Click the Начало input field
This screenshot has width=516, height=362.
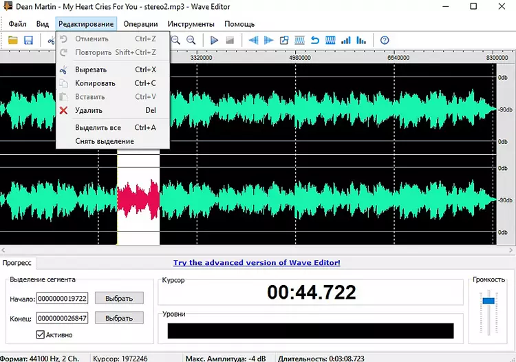click(62, 299)
